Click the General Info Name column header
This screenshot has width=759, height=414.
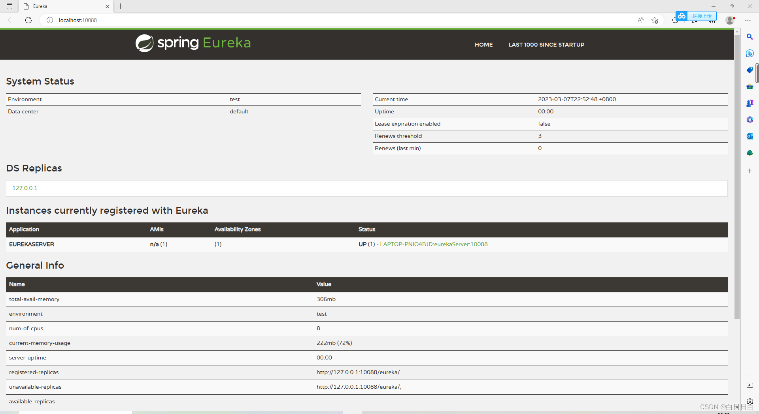pos(17,284)
